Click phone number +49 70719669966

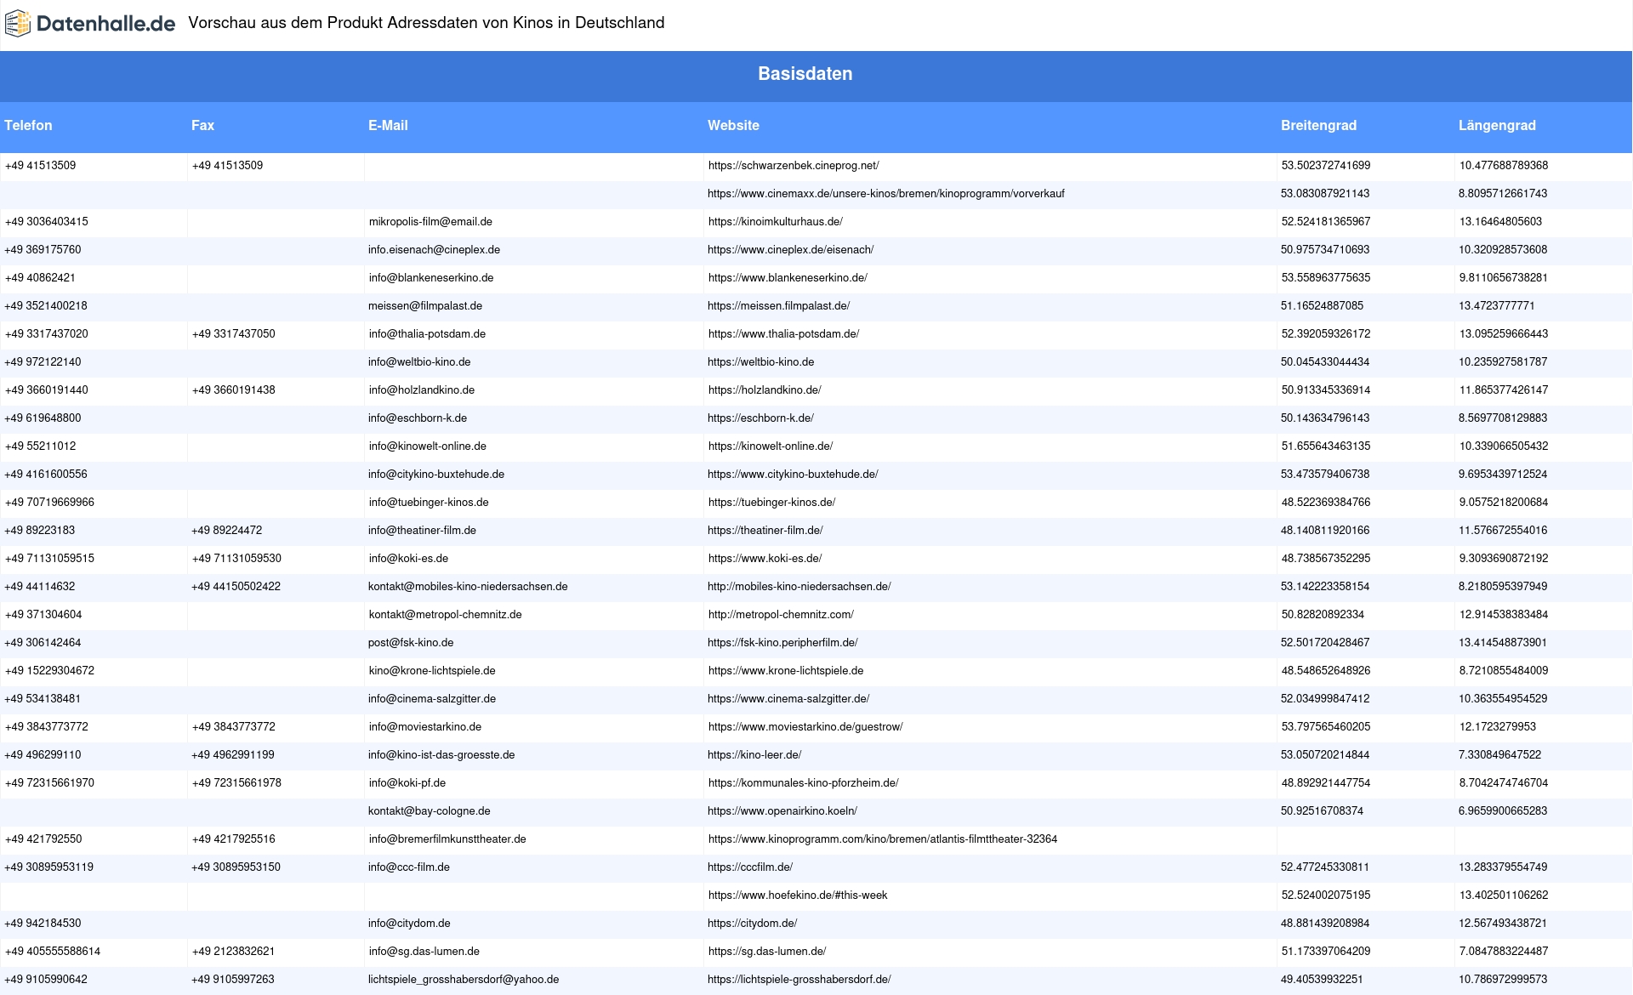(x=49, y=503)
